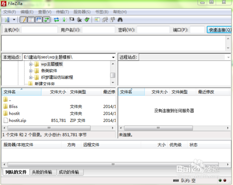Toggle the local directory tree view
Image resolution: width=233 pixels, height=185 pixels.
(31, 20)
